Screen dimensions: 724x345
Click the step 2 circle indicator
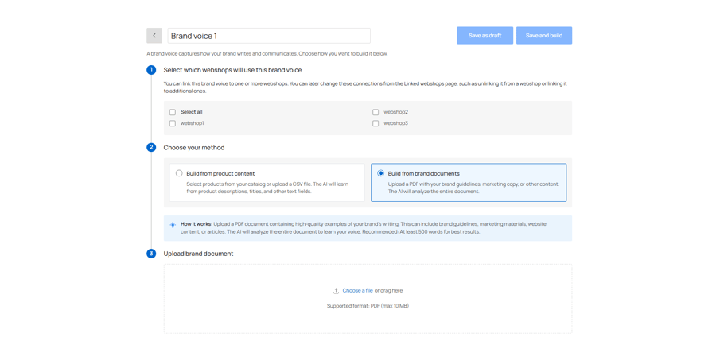click(x=151, y=148)
